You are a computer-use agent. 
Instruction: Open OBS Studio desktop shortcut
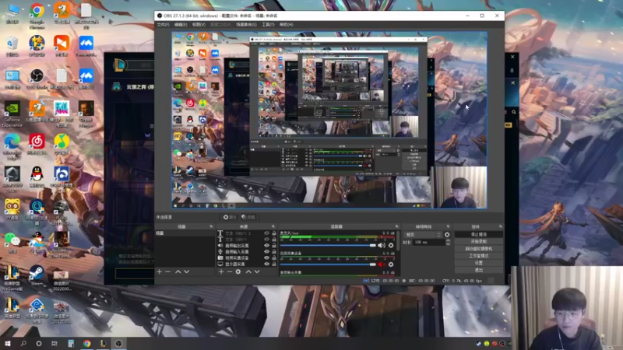tap(37, 78)
